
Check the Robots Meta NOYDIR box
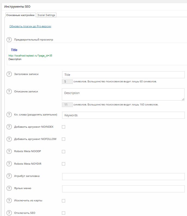tap(64, 164)
